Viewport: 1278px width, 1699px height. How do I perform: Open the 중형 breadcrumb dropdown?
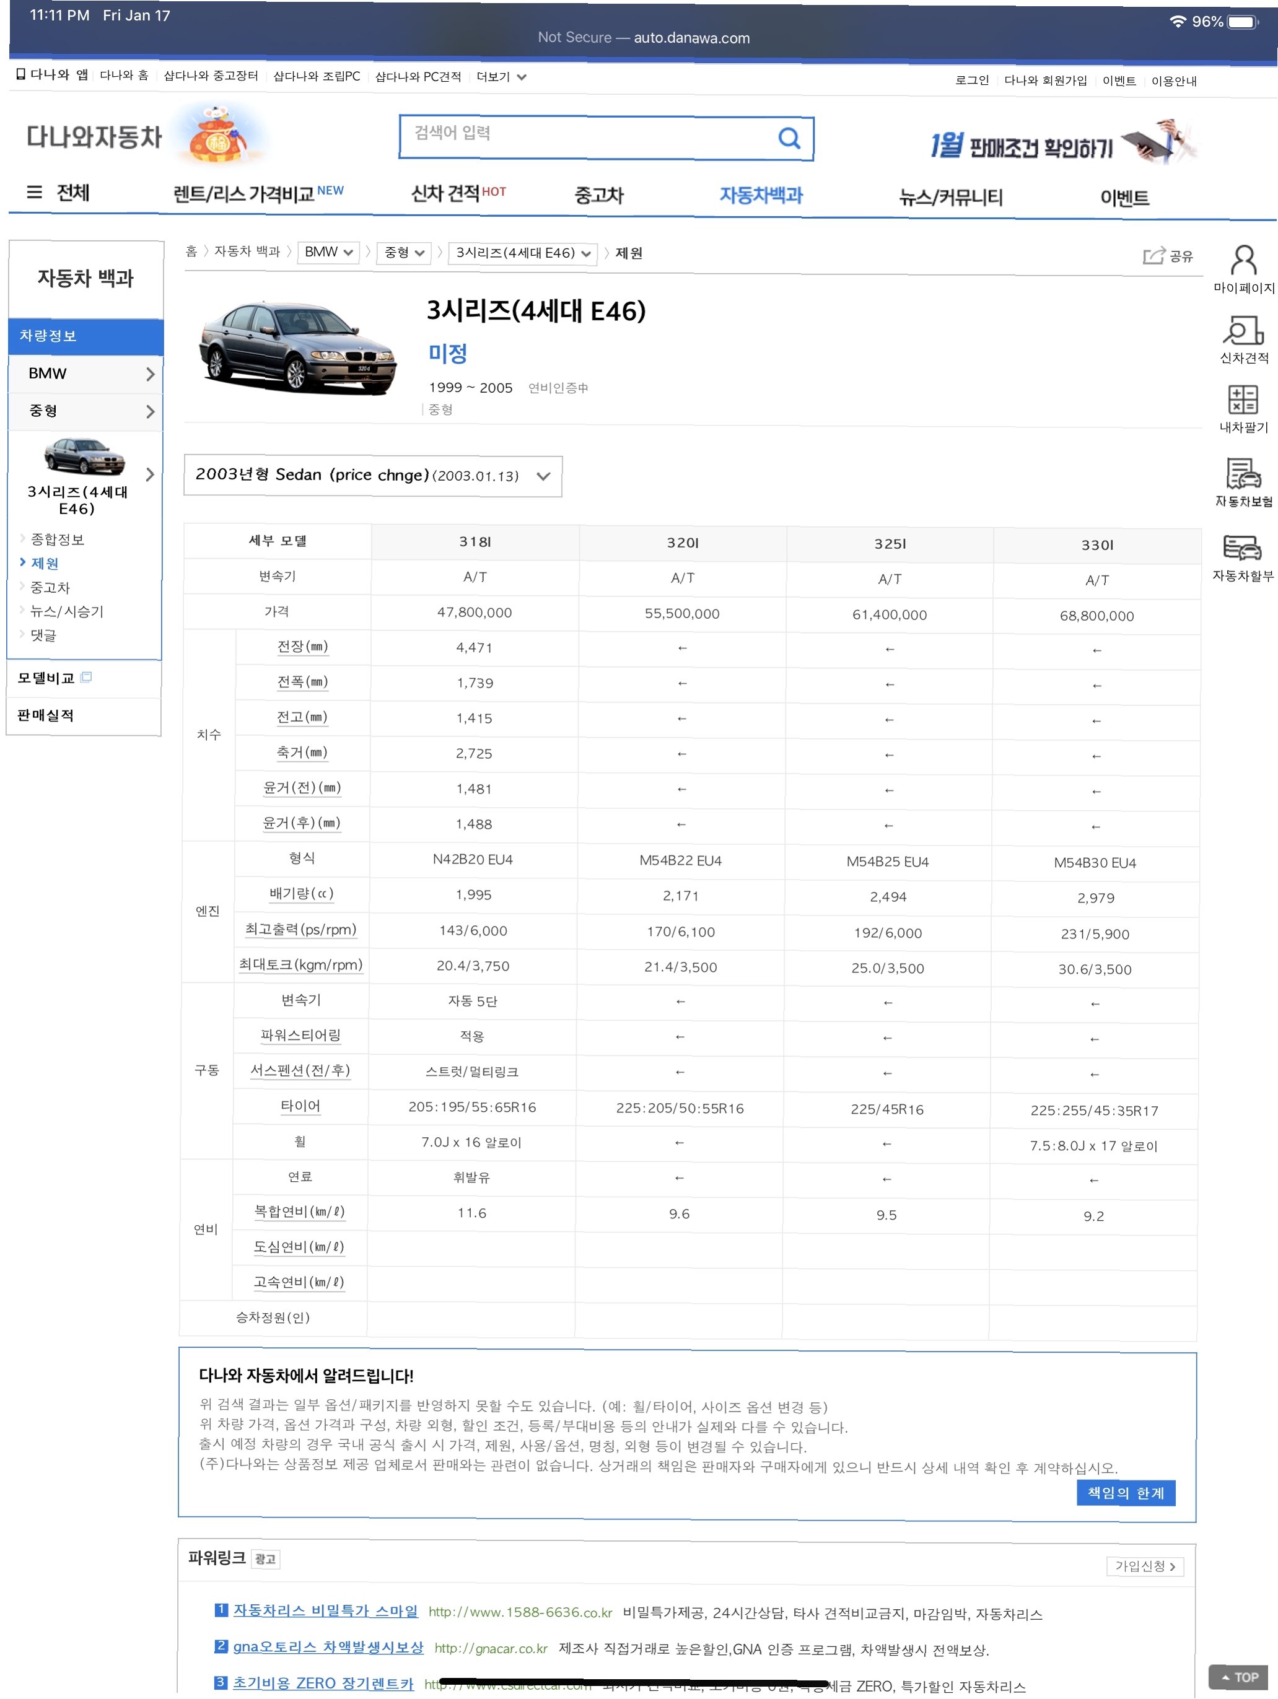[404, 253]
